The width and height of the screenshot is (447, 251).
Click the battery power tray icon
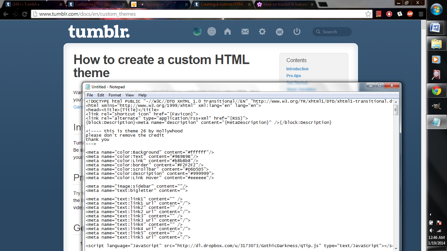click(431, 223)
